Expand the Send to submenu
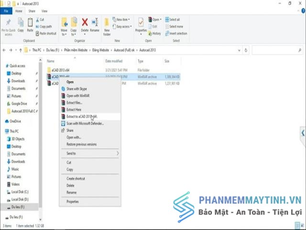 (x=90, y=153)
